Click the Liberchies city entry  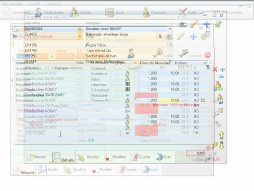[99, 84]
